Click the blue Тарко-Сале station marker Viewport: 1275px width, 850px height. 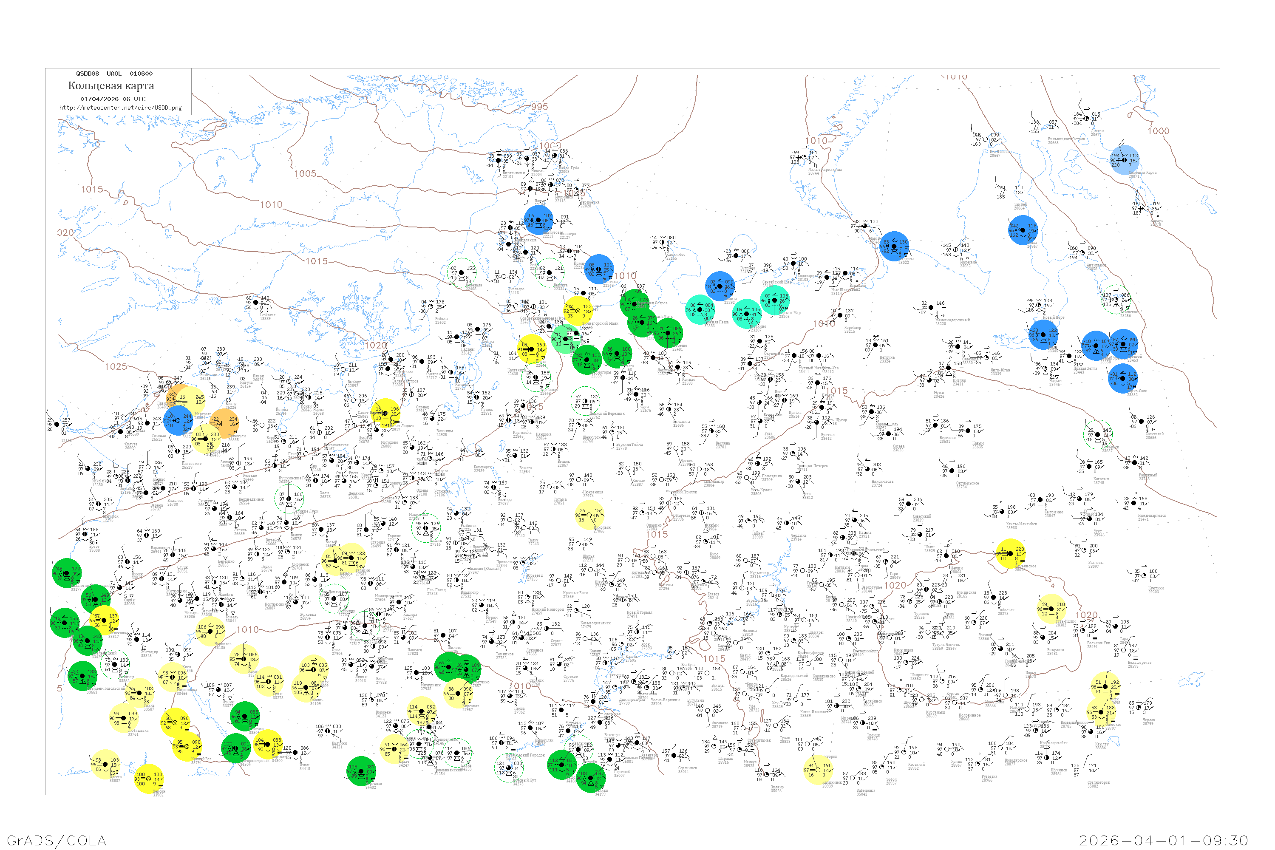(x=1123, y=378)
